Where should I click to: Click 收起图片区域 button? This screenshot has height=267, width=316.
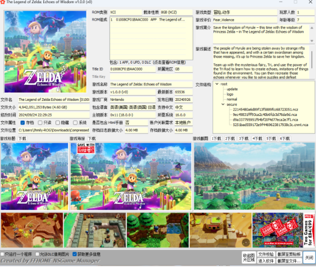click(x=249, y=257)
